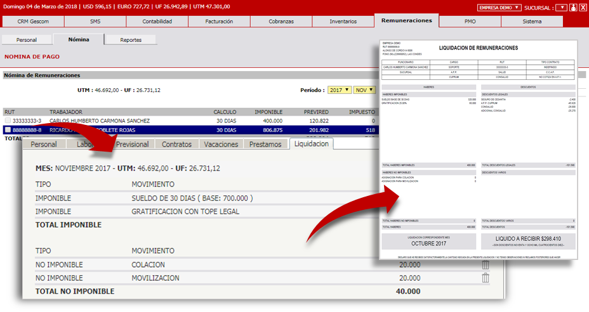Open the 2017 year period dropdown

point(339,90)
